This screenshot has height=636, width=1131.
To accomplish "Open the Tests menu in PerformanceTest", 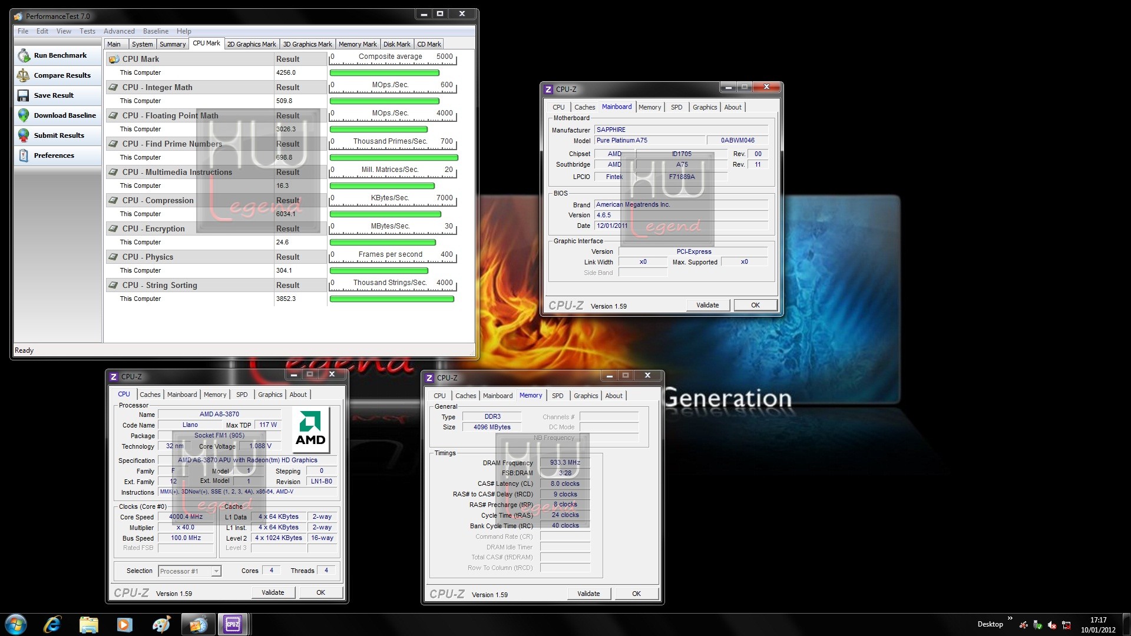I will (x=87, y=31).
